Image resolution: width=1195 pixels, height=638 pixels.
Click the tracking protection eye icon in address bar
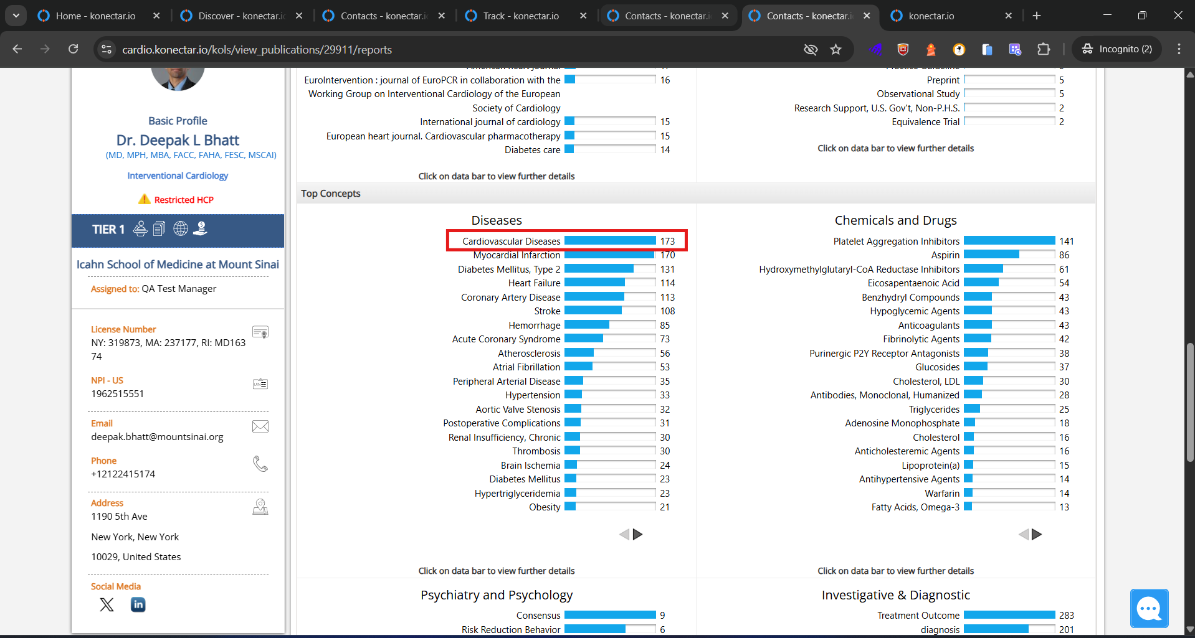point(811,49)
